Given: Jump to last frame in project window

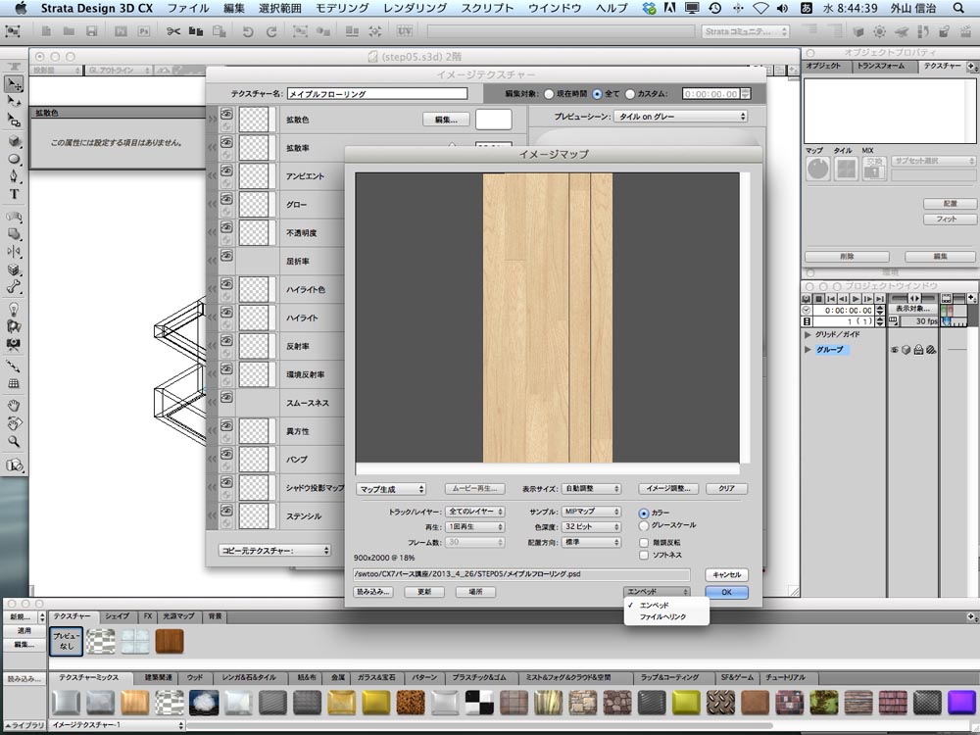Looking at the screenshot, I should coord(880,299).
